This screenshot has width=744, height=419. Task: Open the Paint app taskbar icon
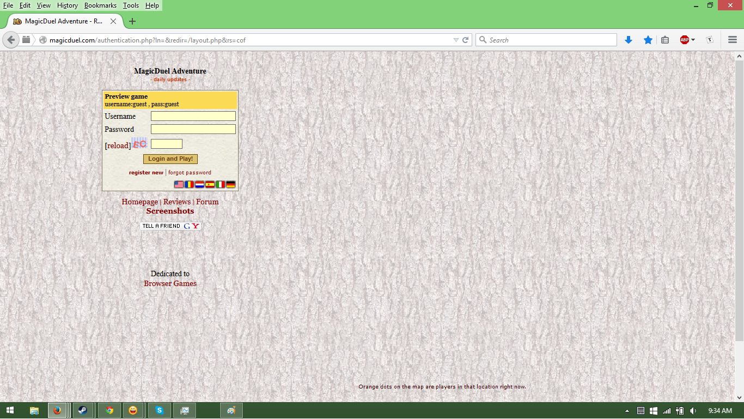click(231, 410)
